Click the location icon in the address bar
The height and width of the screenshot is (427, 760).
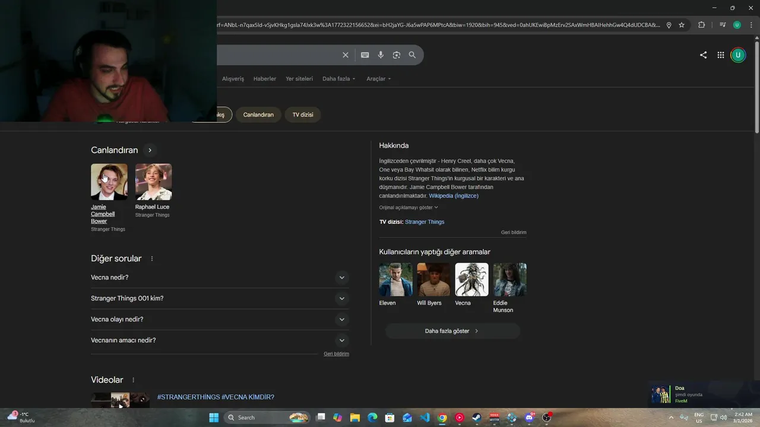tap(669, 25)
